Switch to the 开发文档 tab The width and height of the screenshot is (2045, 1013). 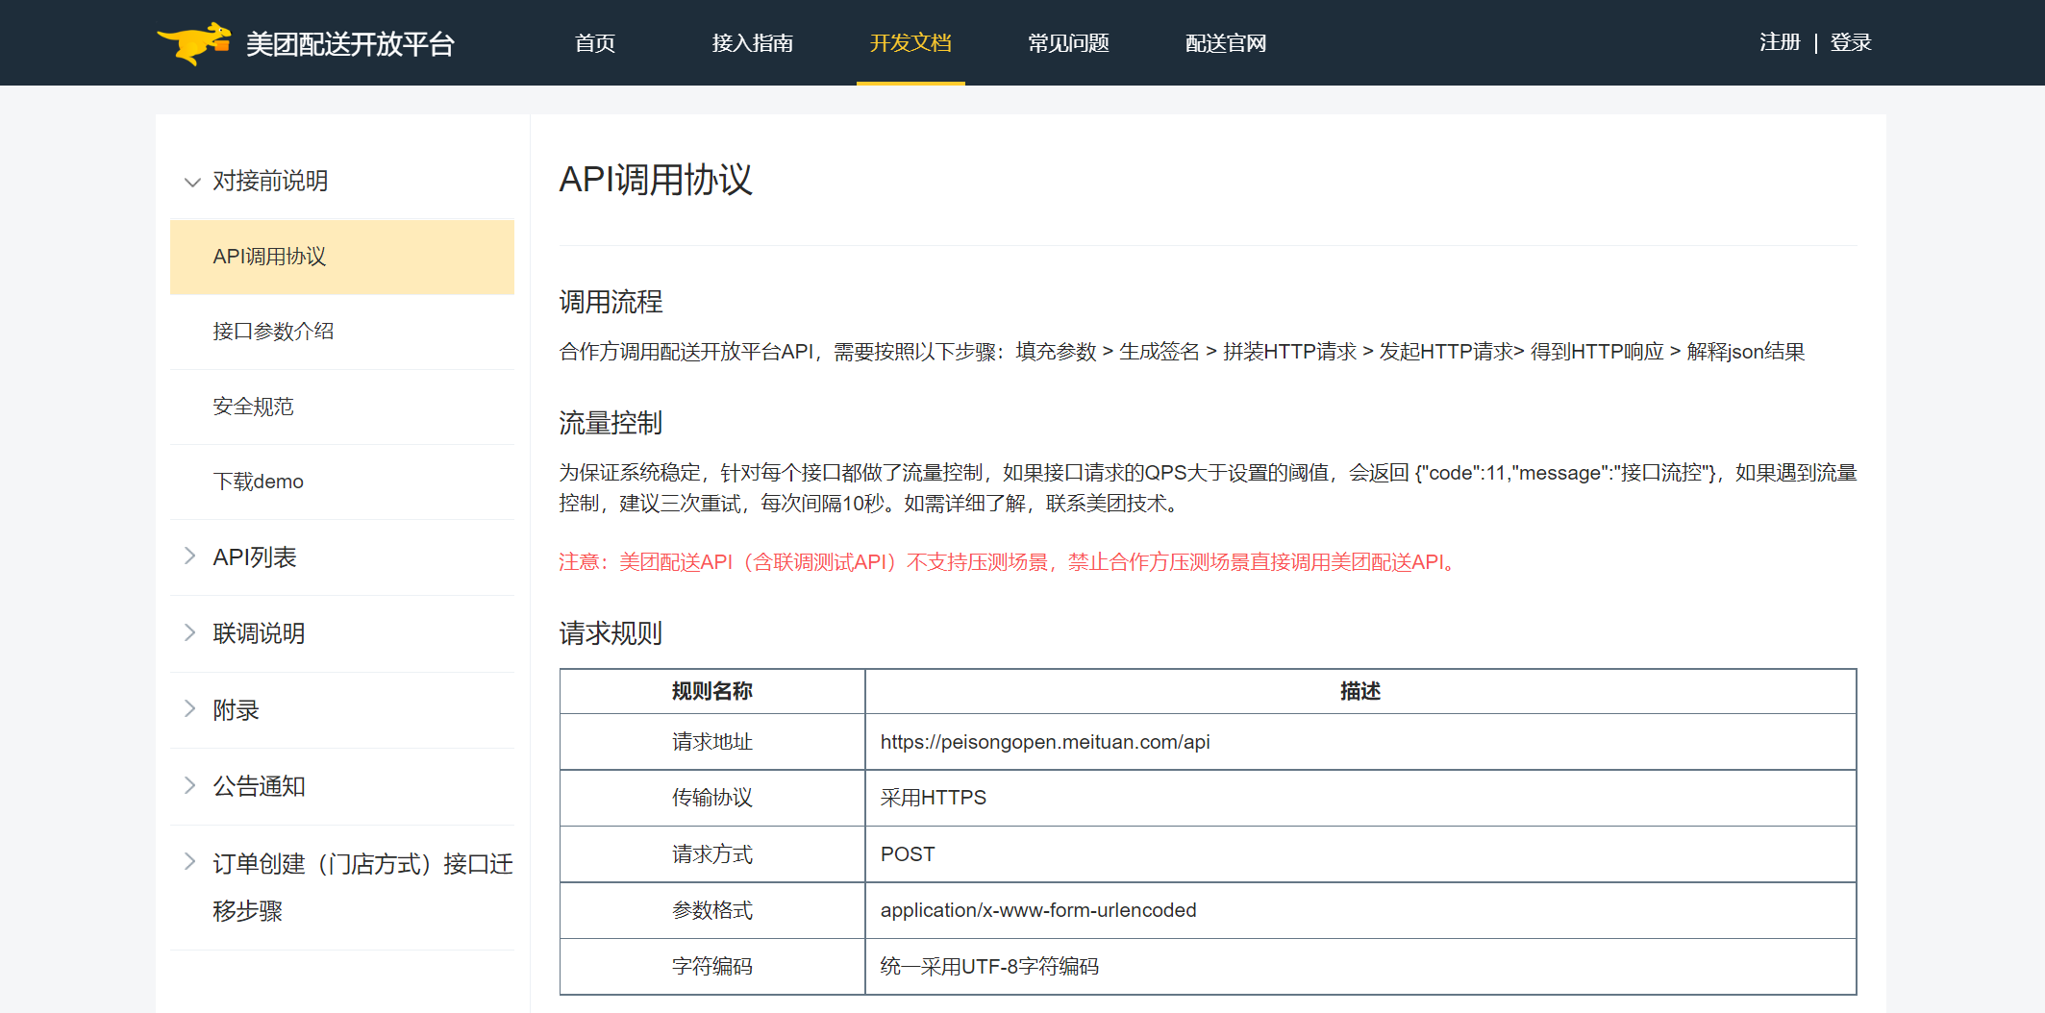point(910,43)
